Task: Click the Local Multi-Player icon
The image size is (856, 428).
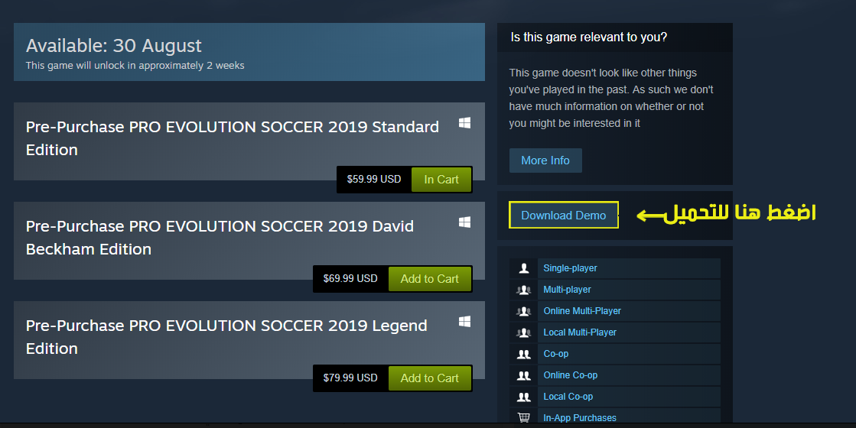Action: point(523,332)
